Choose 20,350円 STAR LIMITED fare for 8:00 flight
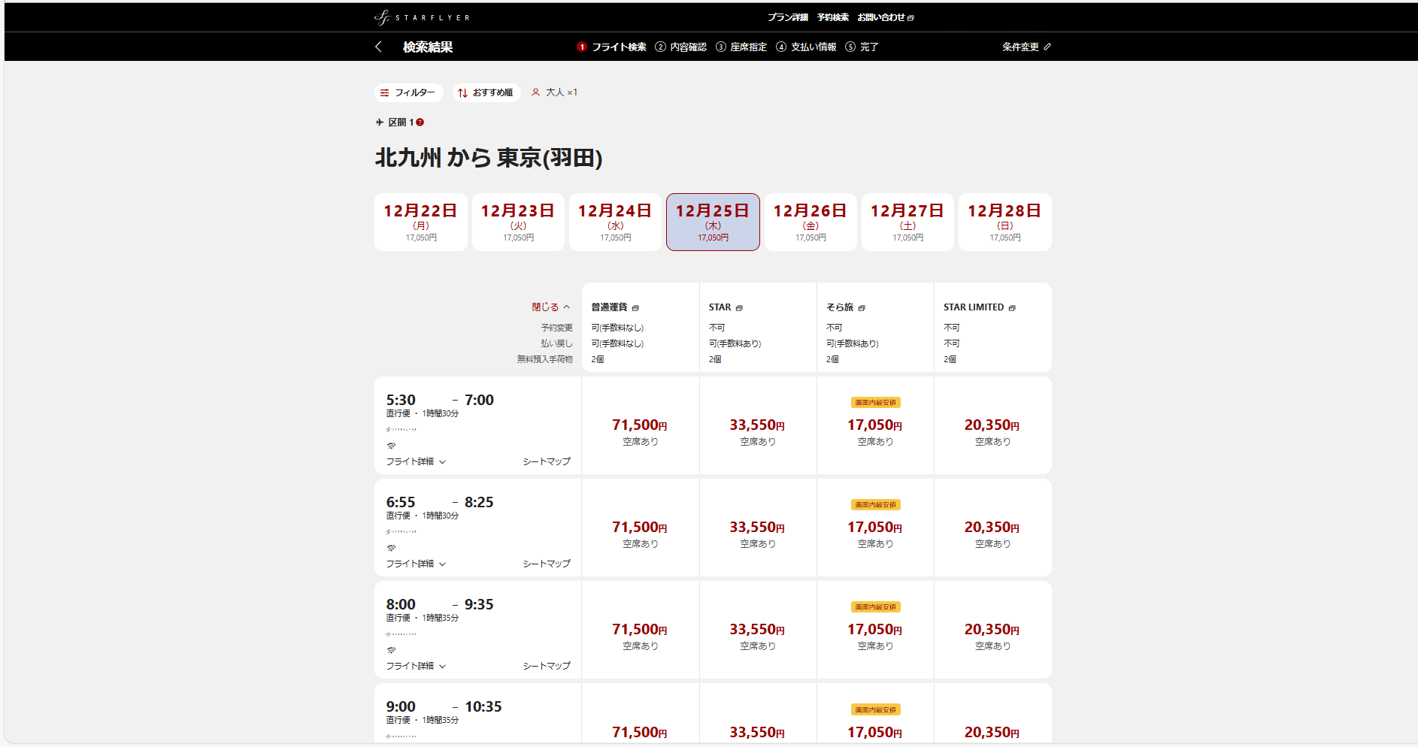Screen dimensions: 1418x747 coord(992,631)
